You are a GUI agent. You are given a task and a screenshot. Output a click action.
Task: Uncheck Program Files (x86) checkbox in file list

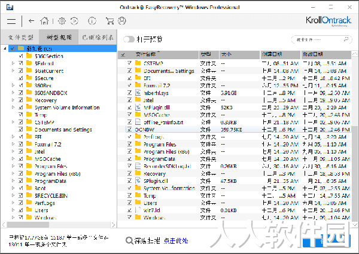click(x=130, y=151)
